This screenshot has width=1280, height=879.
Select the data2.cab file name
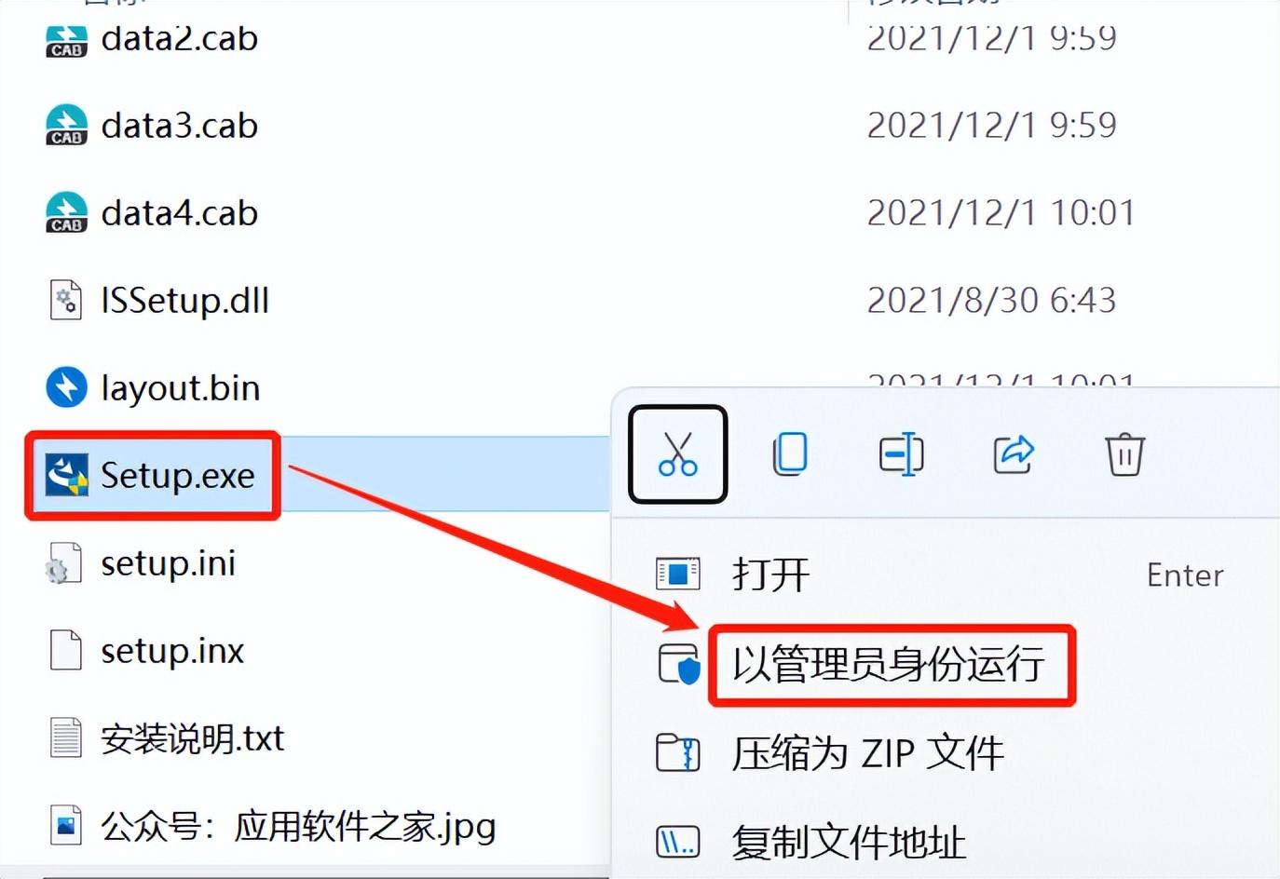tap(179, 38)
